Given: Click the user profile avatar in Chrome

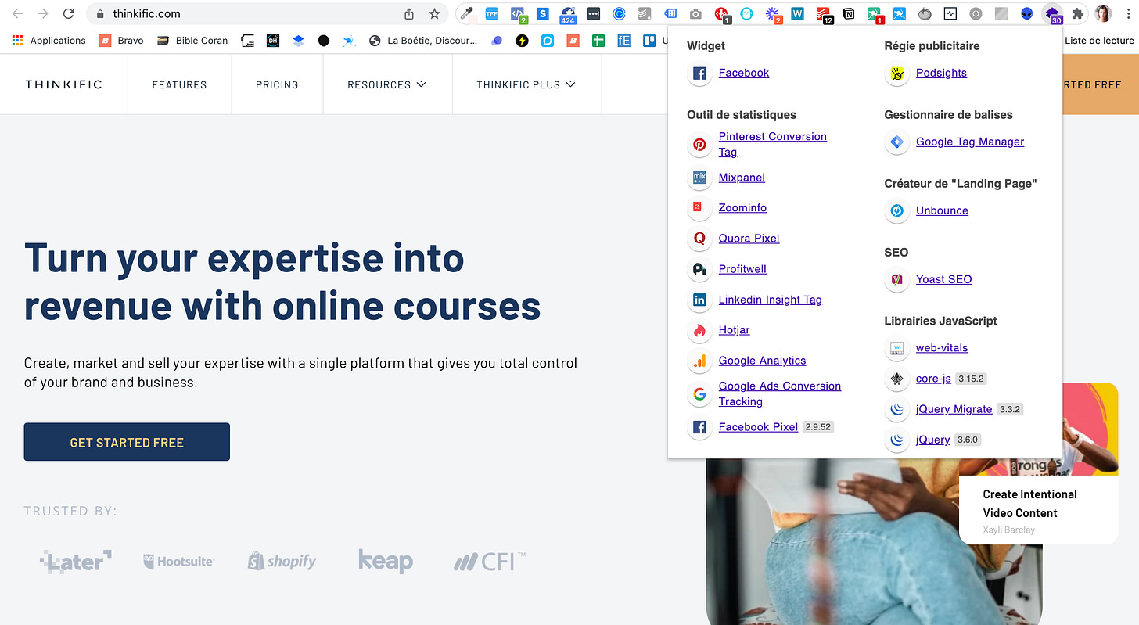Looking at the screenshot, I should (1104, 13).
